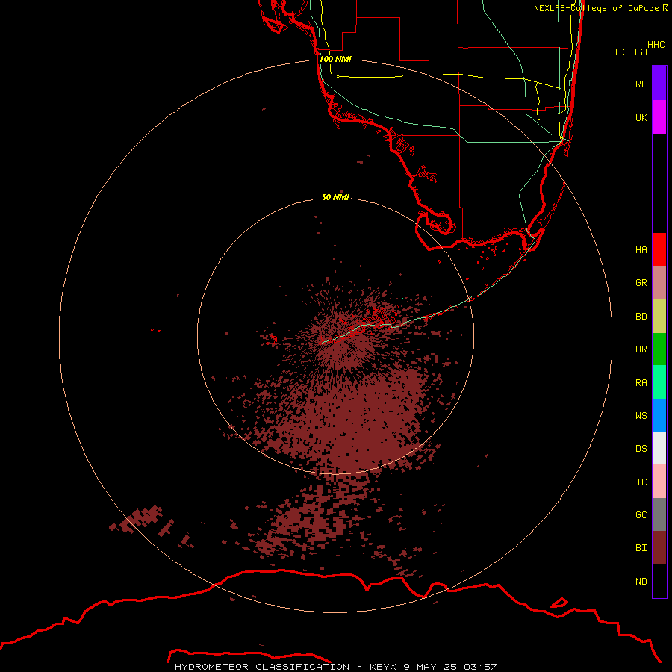672x672 pixels.
Task: Click the '[CLAS]' units label
Action: point(631,52)
